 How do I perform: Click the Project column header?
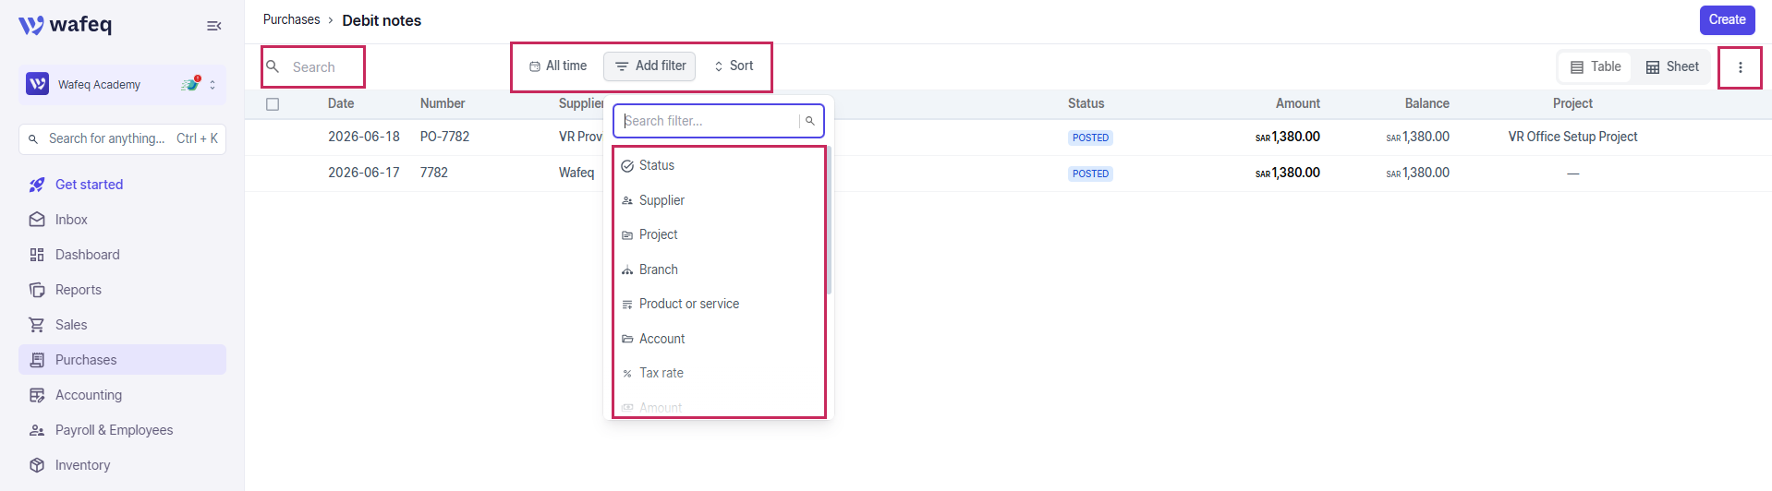(1572, 103)
